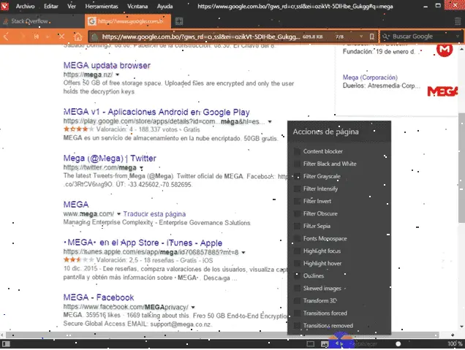
Task: Toggle Filter Black and White checkbox
Action: [297, 164]
